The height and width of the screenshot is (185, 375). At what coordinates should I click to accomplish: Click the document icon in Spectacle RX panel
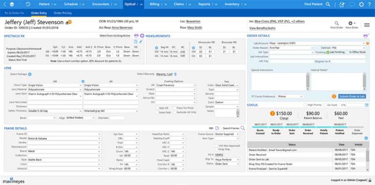tap(136, 42)
